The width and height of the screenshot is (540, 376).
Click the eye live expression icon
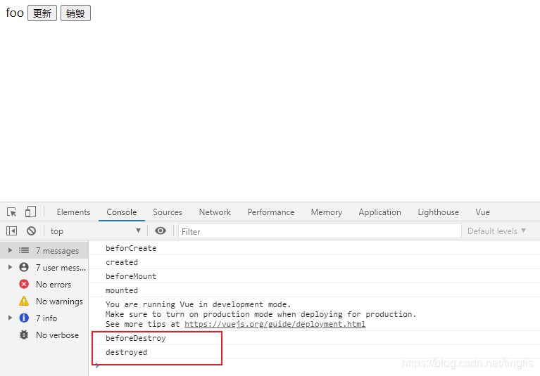pyautogui.click(x=161, y=231)
